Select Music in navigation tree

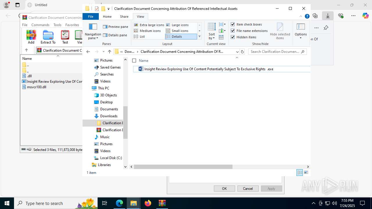(102, 137)
